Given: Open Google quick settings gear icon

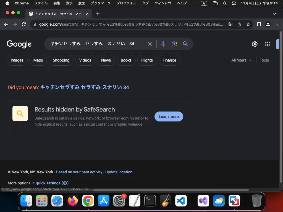Looking at the screenshot, I should [255, 44].
